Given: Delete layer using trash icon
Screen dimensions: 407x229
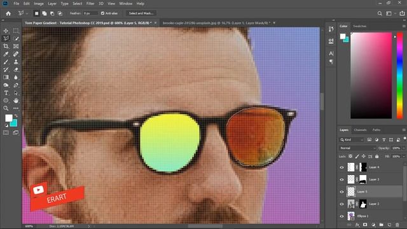Looking at the screenshot, I should (x=397, y=225).
